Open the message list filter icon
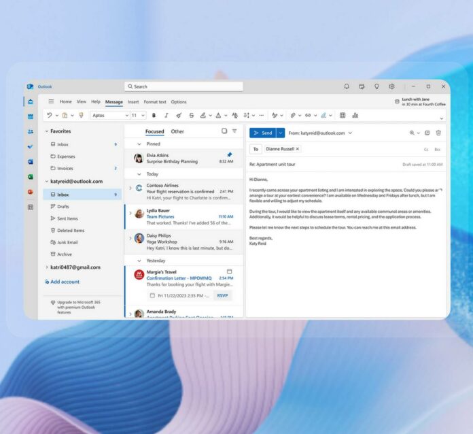 [234, 131]
